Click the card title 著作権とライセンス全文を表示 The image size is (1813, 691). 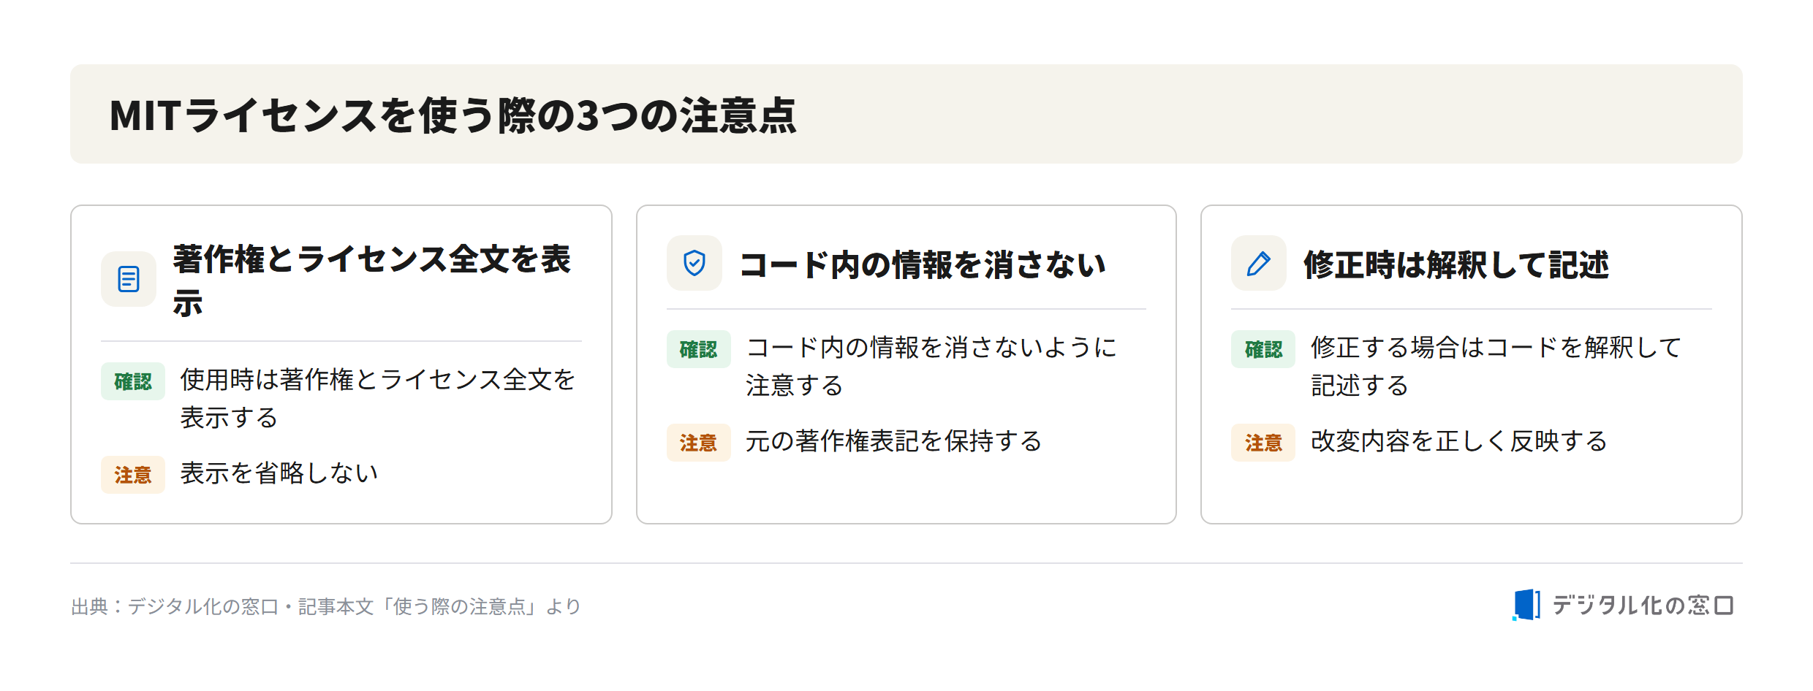click(x=371, y=280)
